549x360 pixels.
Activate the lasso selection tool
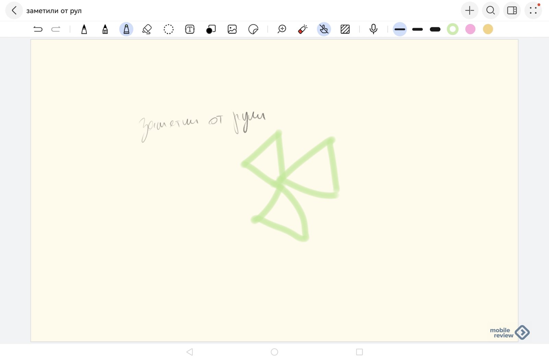click(168, 29)
